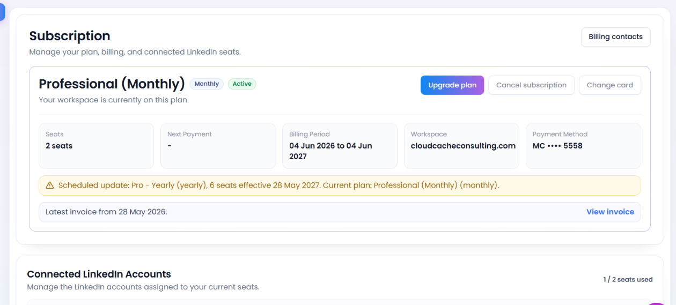Click the 'Manage your plan, billing' description
This screenshot has width=676, height=305.
135,52
